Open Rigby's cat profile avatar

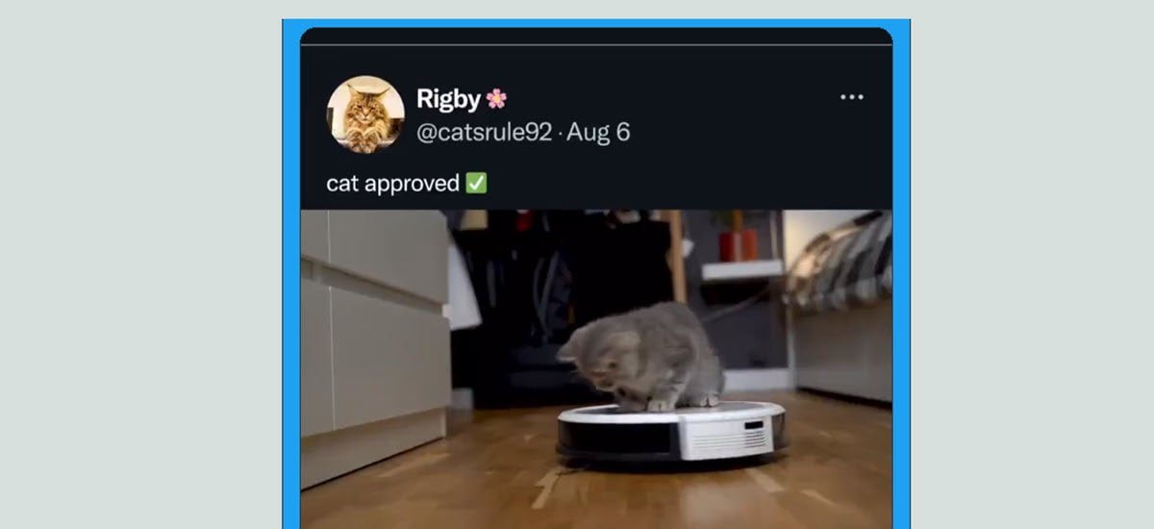tap(364, 113)
